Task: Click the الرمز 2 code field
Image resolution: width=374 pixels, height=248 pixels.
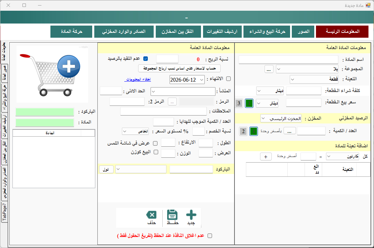Action: click(127, 102)
